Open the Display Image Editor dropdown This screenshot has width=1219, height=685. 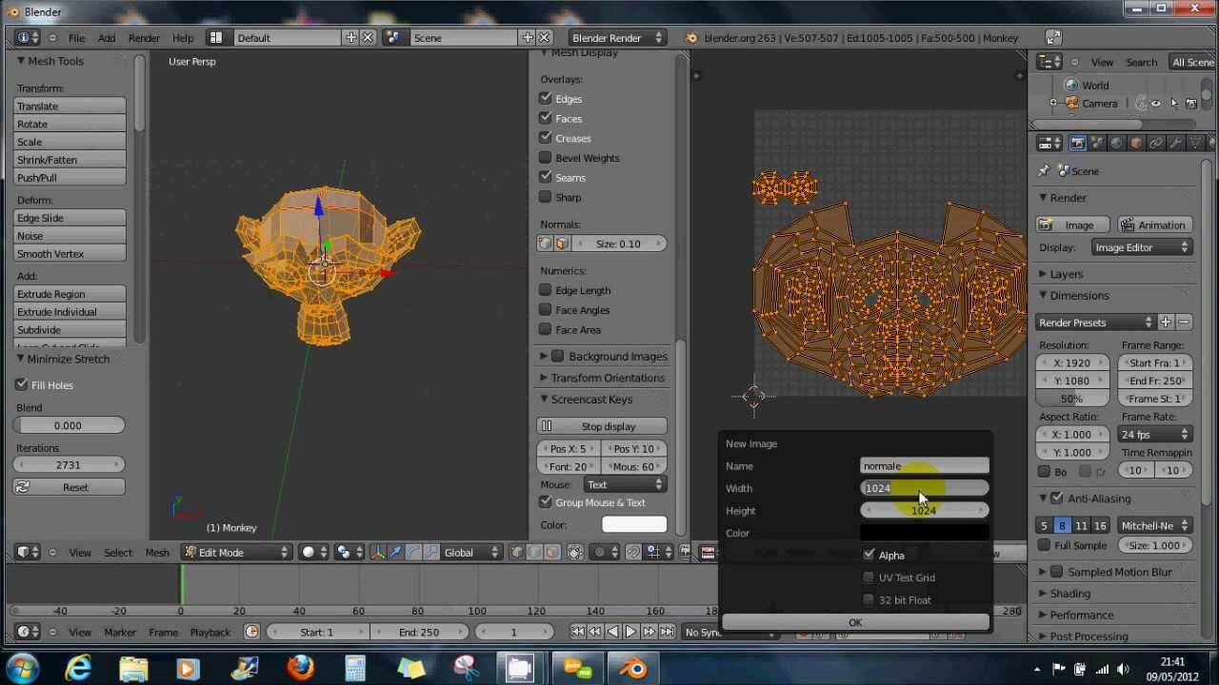(x=1142, y=247)
